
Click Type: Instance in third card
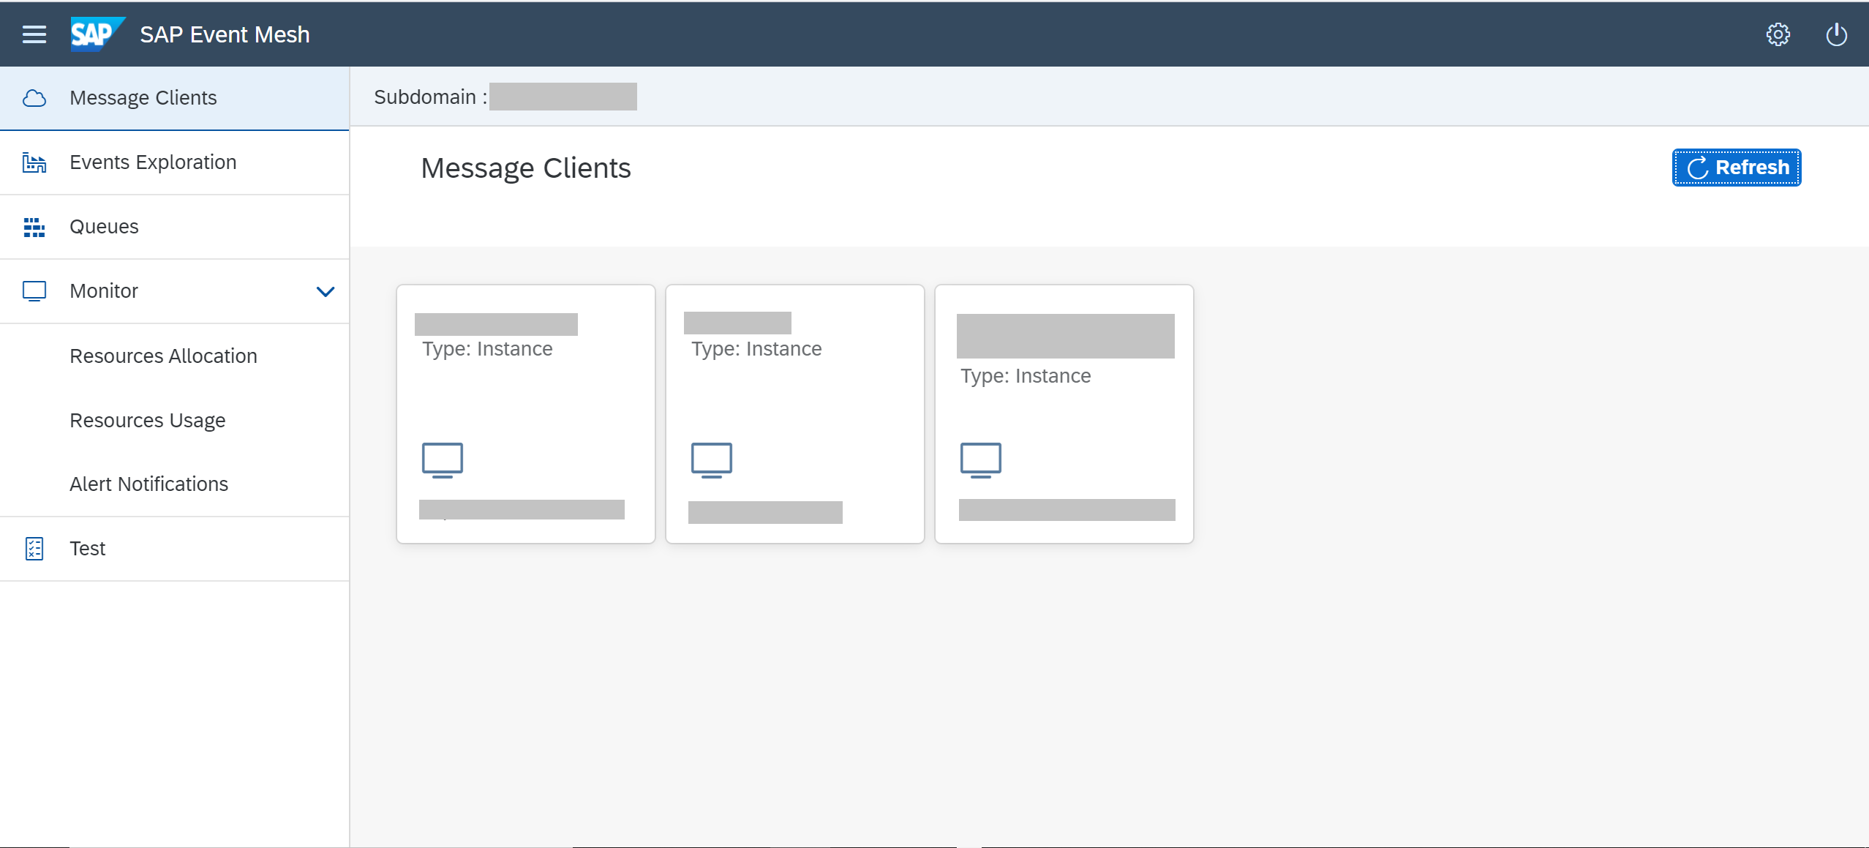click(x=1026, y=376)
